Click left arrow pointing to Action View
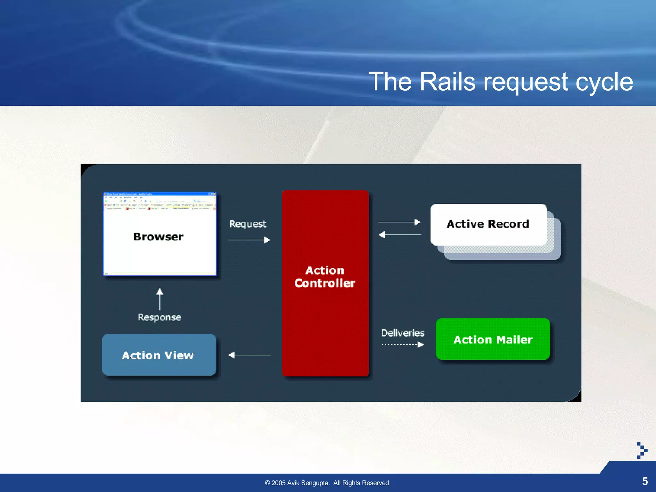 pos(250,355)
